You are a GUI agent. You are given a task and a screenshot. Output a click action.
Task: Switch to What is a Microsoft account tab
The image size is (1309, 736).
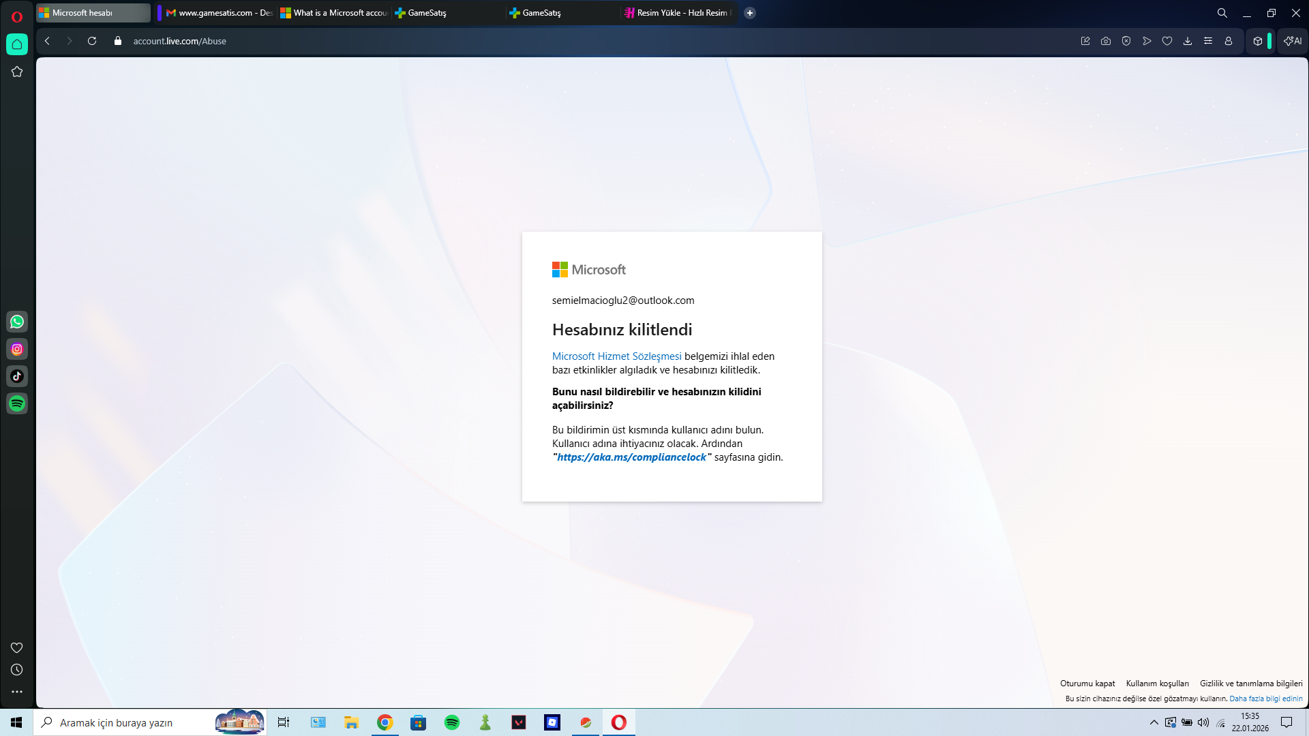(x=333, y=13)
